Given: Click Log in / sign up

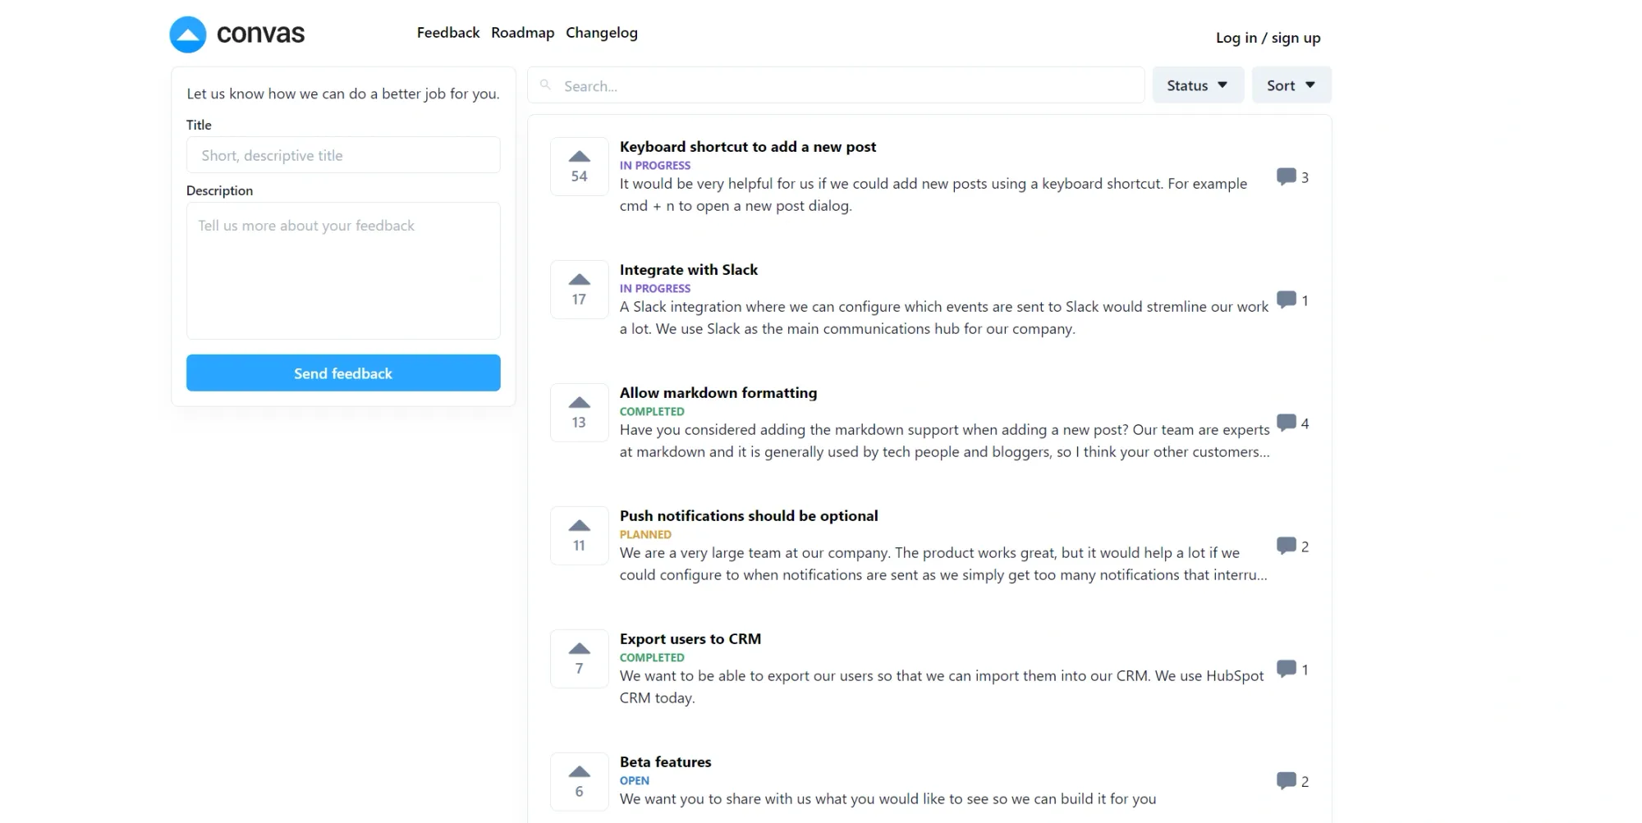Looking at the screenshot, I should 1268,38.
